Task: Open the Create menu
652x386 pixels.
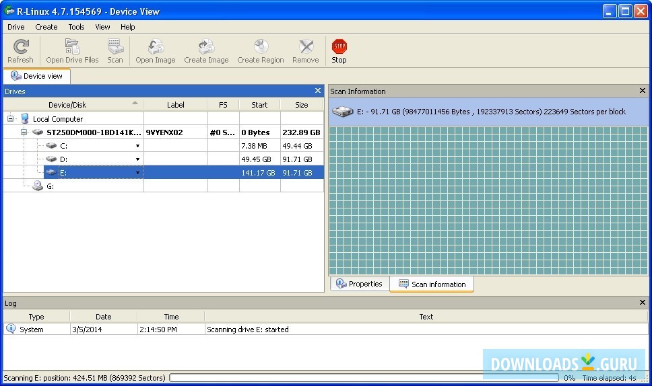Action: [46, 27]
